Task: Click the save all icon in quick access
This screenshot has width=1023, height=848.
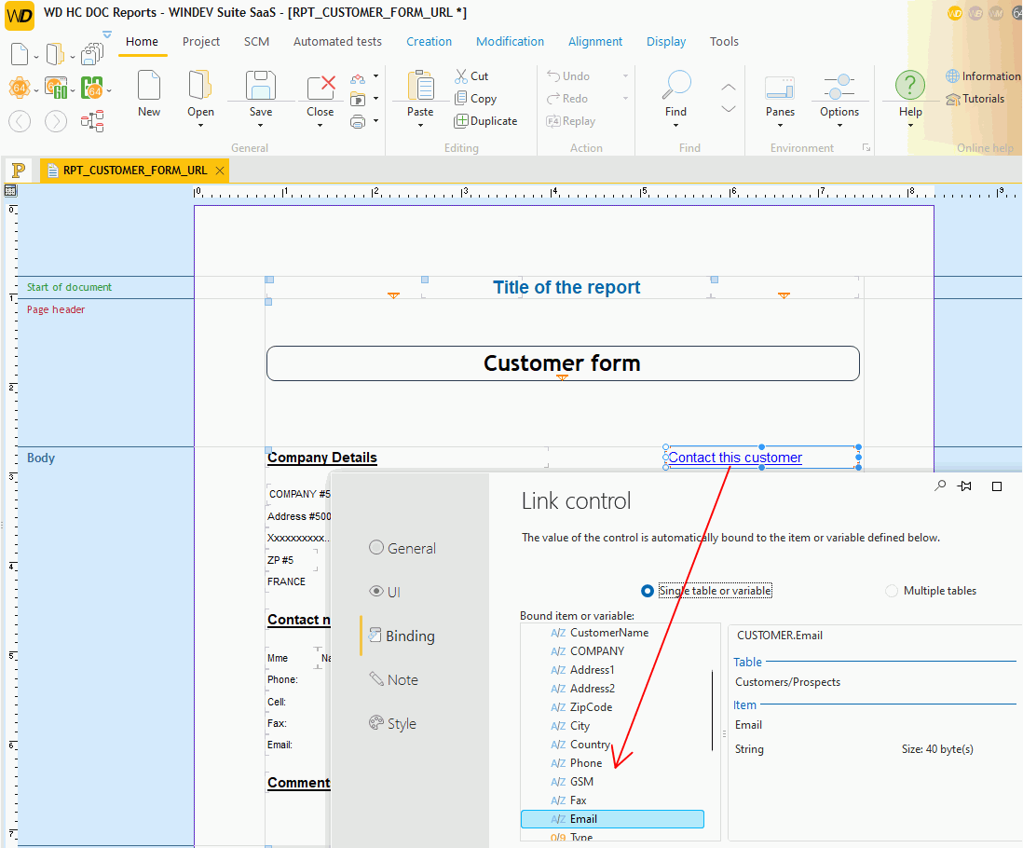Action: (92, 54)
